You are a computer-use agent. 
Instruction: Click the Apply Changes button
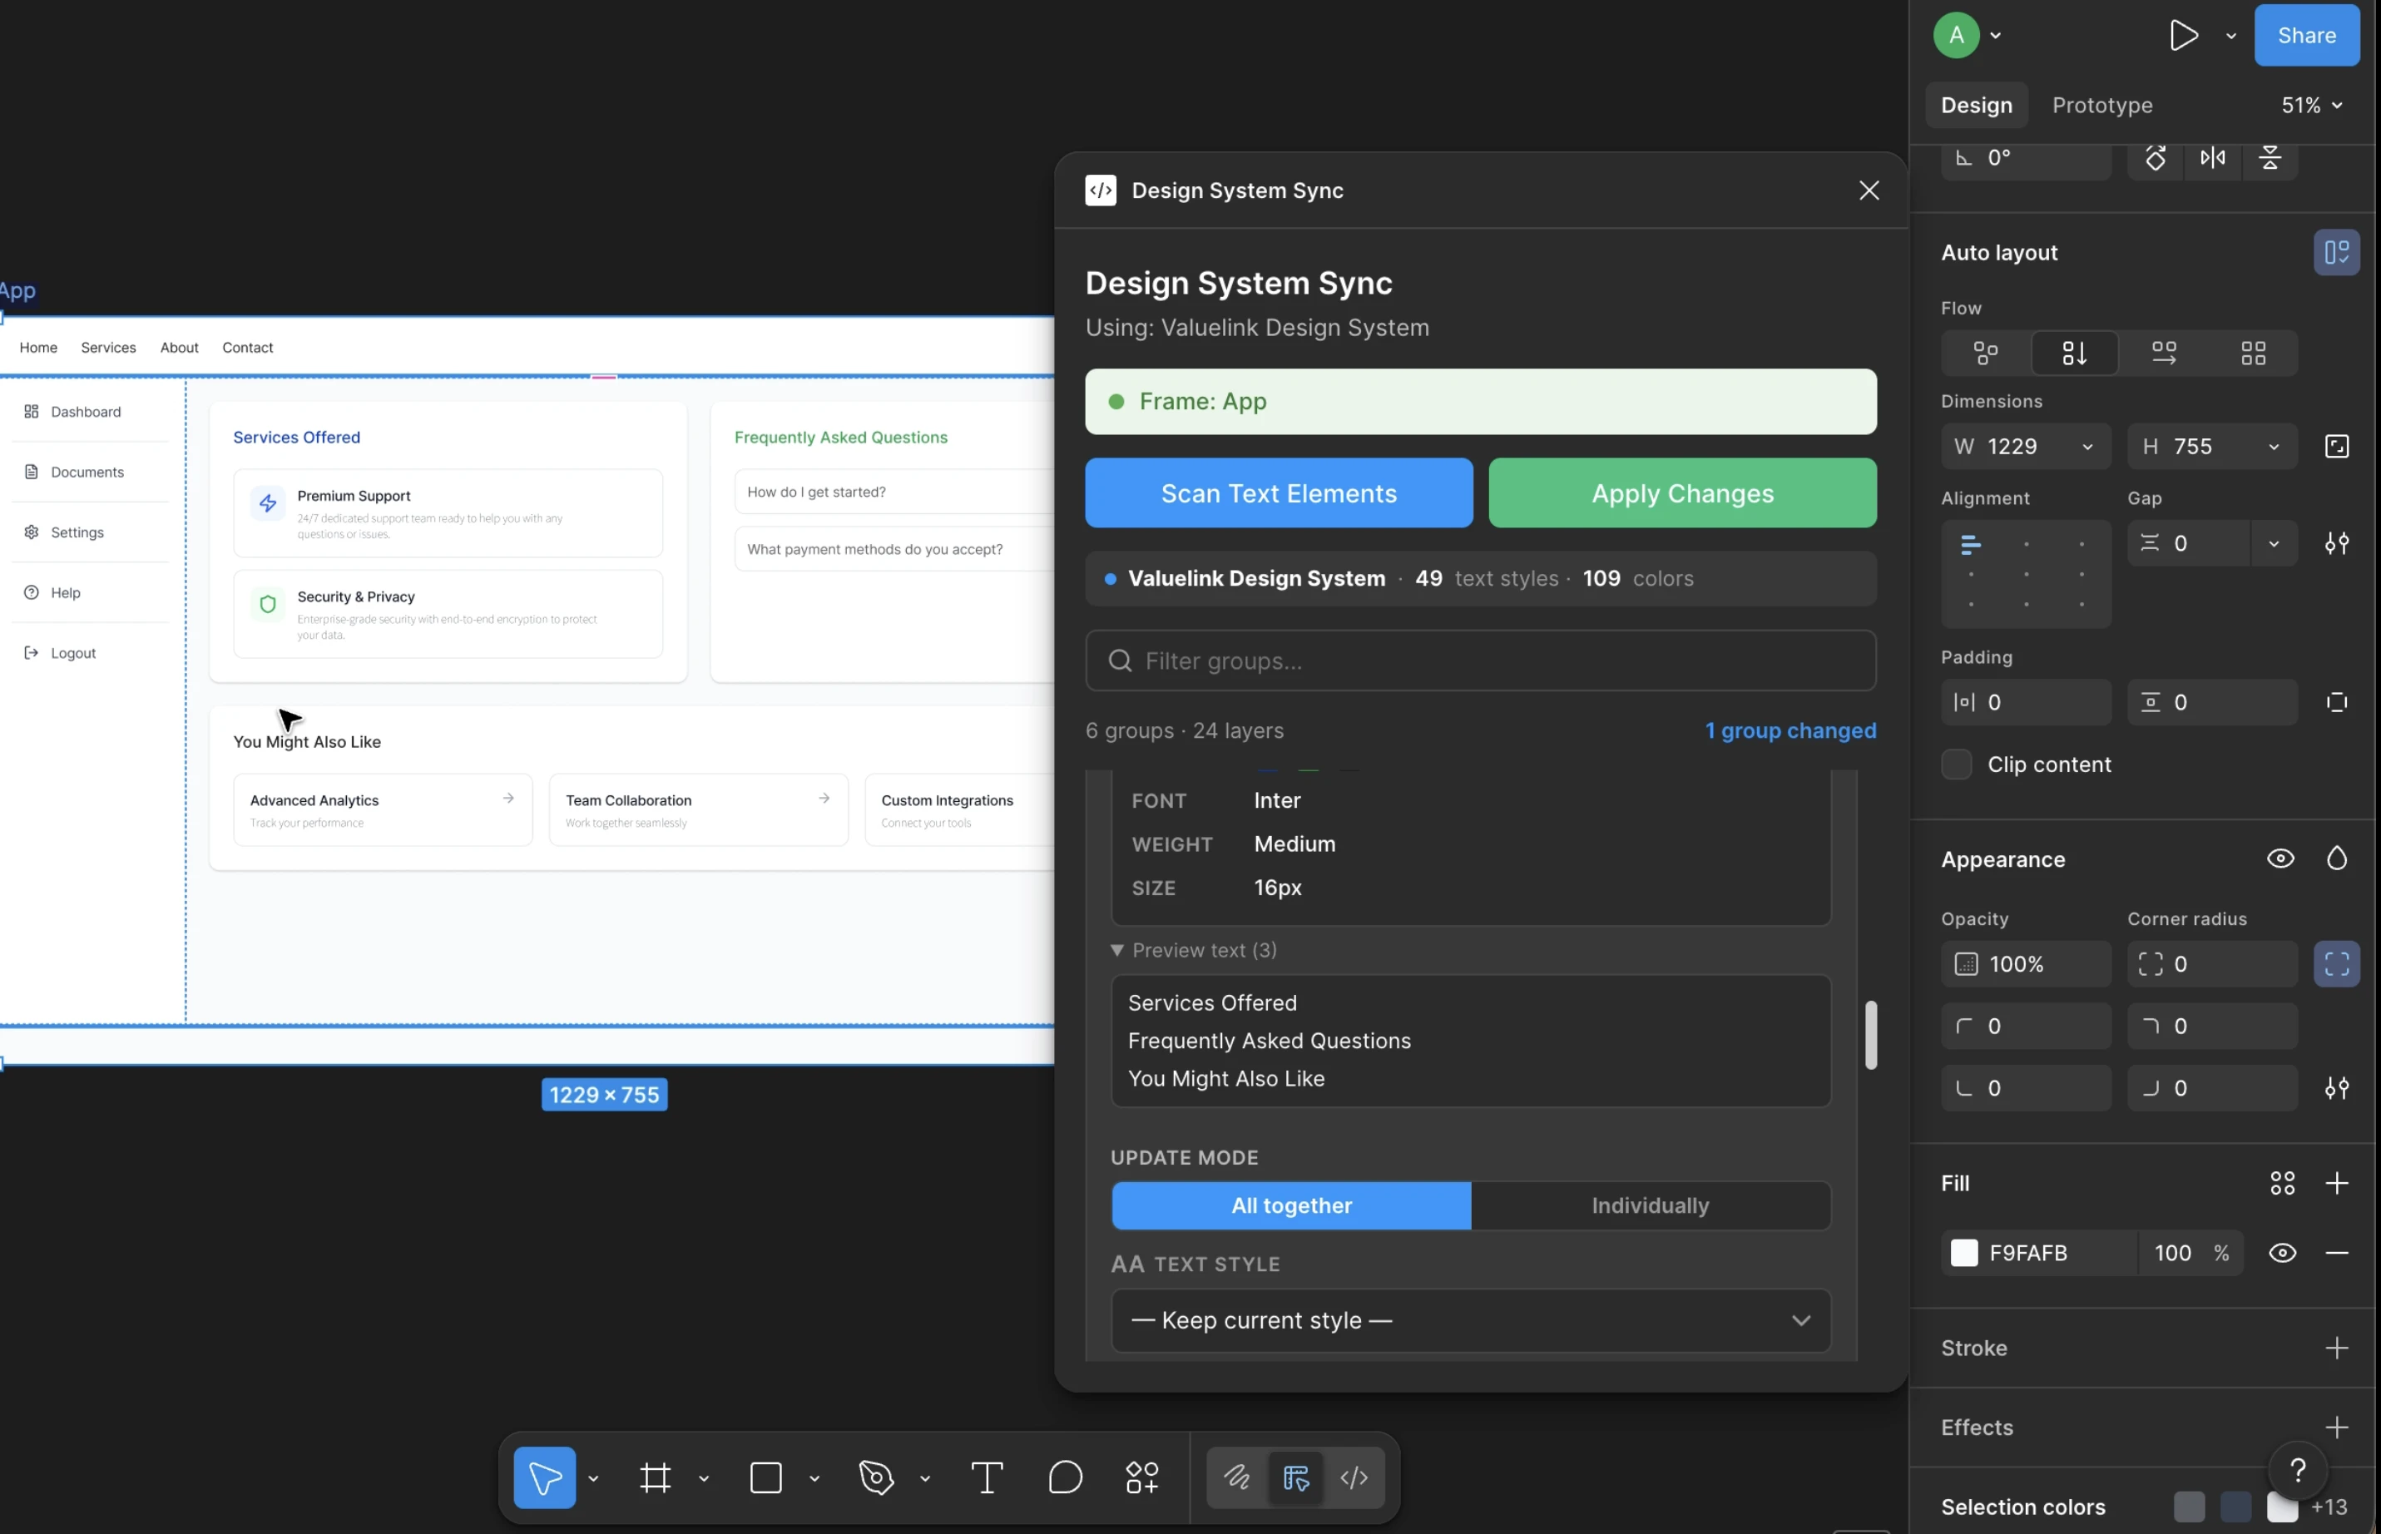1681,493
